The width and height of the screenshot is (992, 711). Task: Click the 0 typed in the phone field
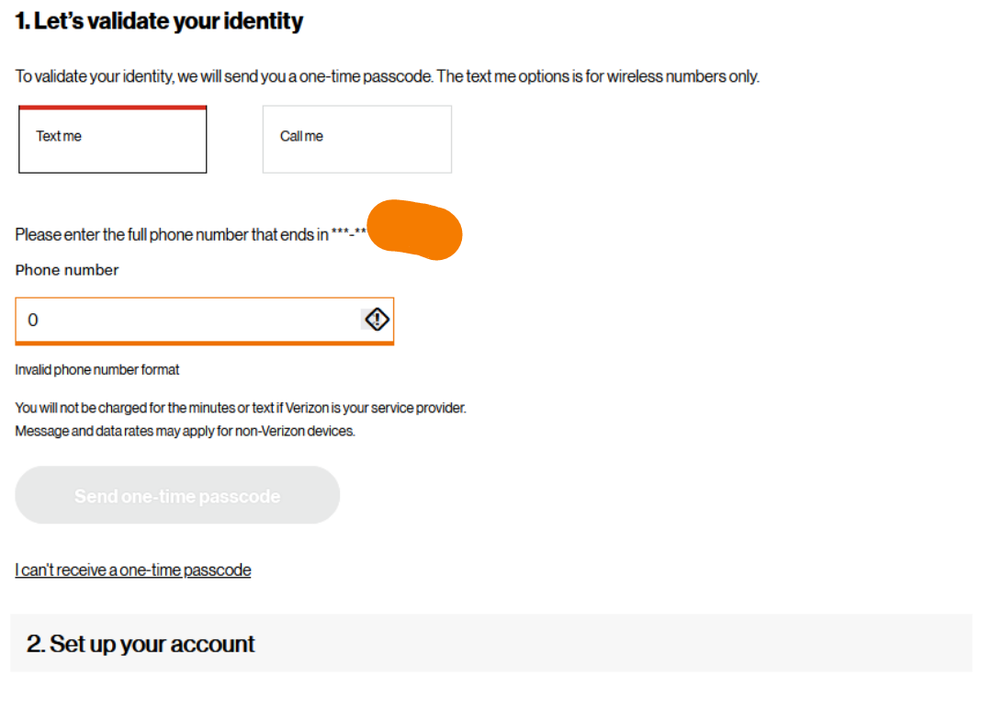click(x=33, y=321)
